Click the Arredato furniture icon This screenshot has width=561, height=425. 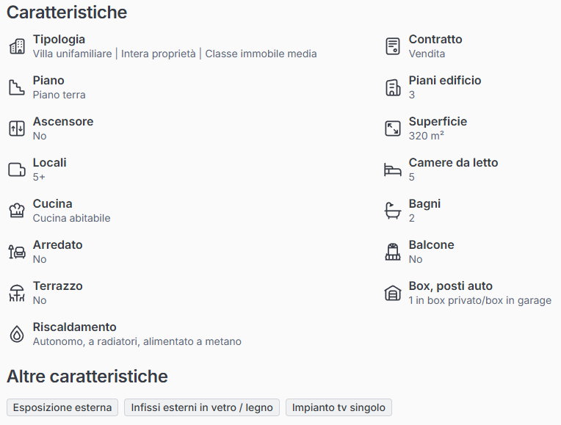[x=17, y=252]
